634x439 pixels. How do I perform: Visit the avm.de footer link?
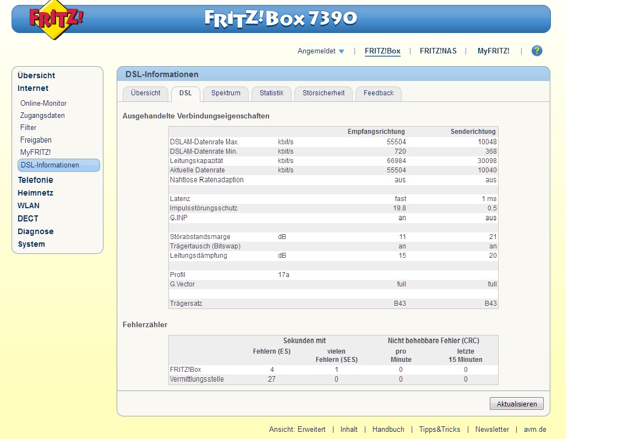(535, 429)
